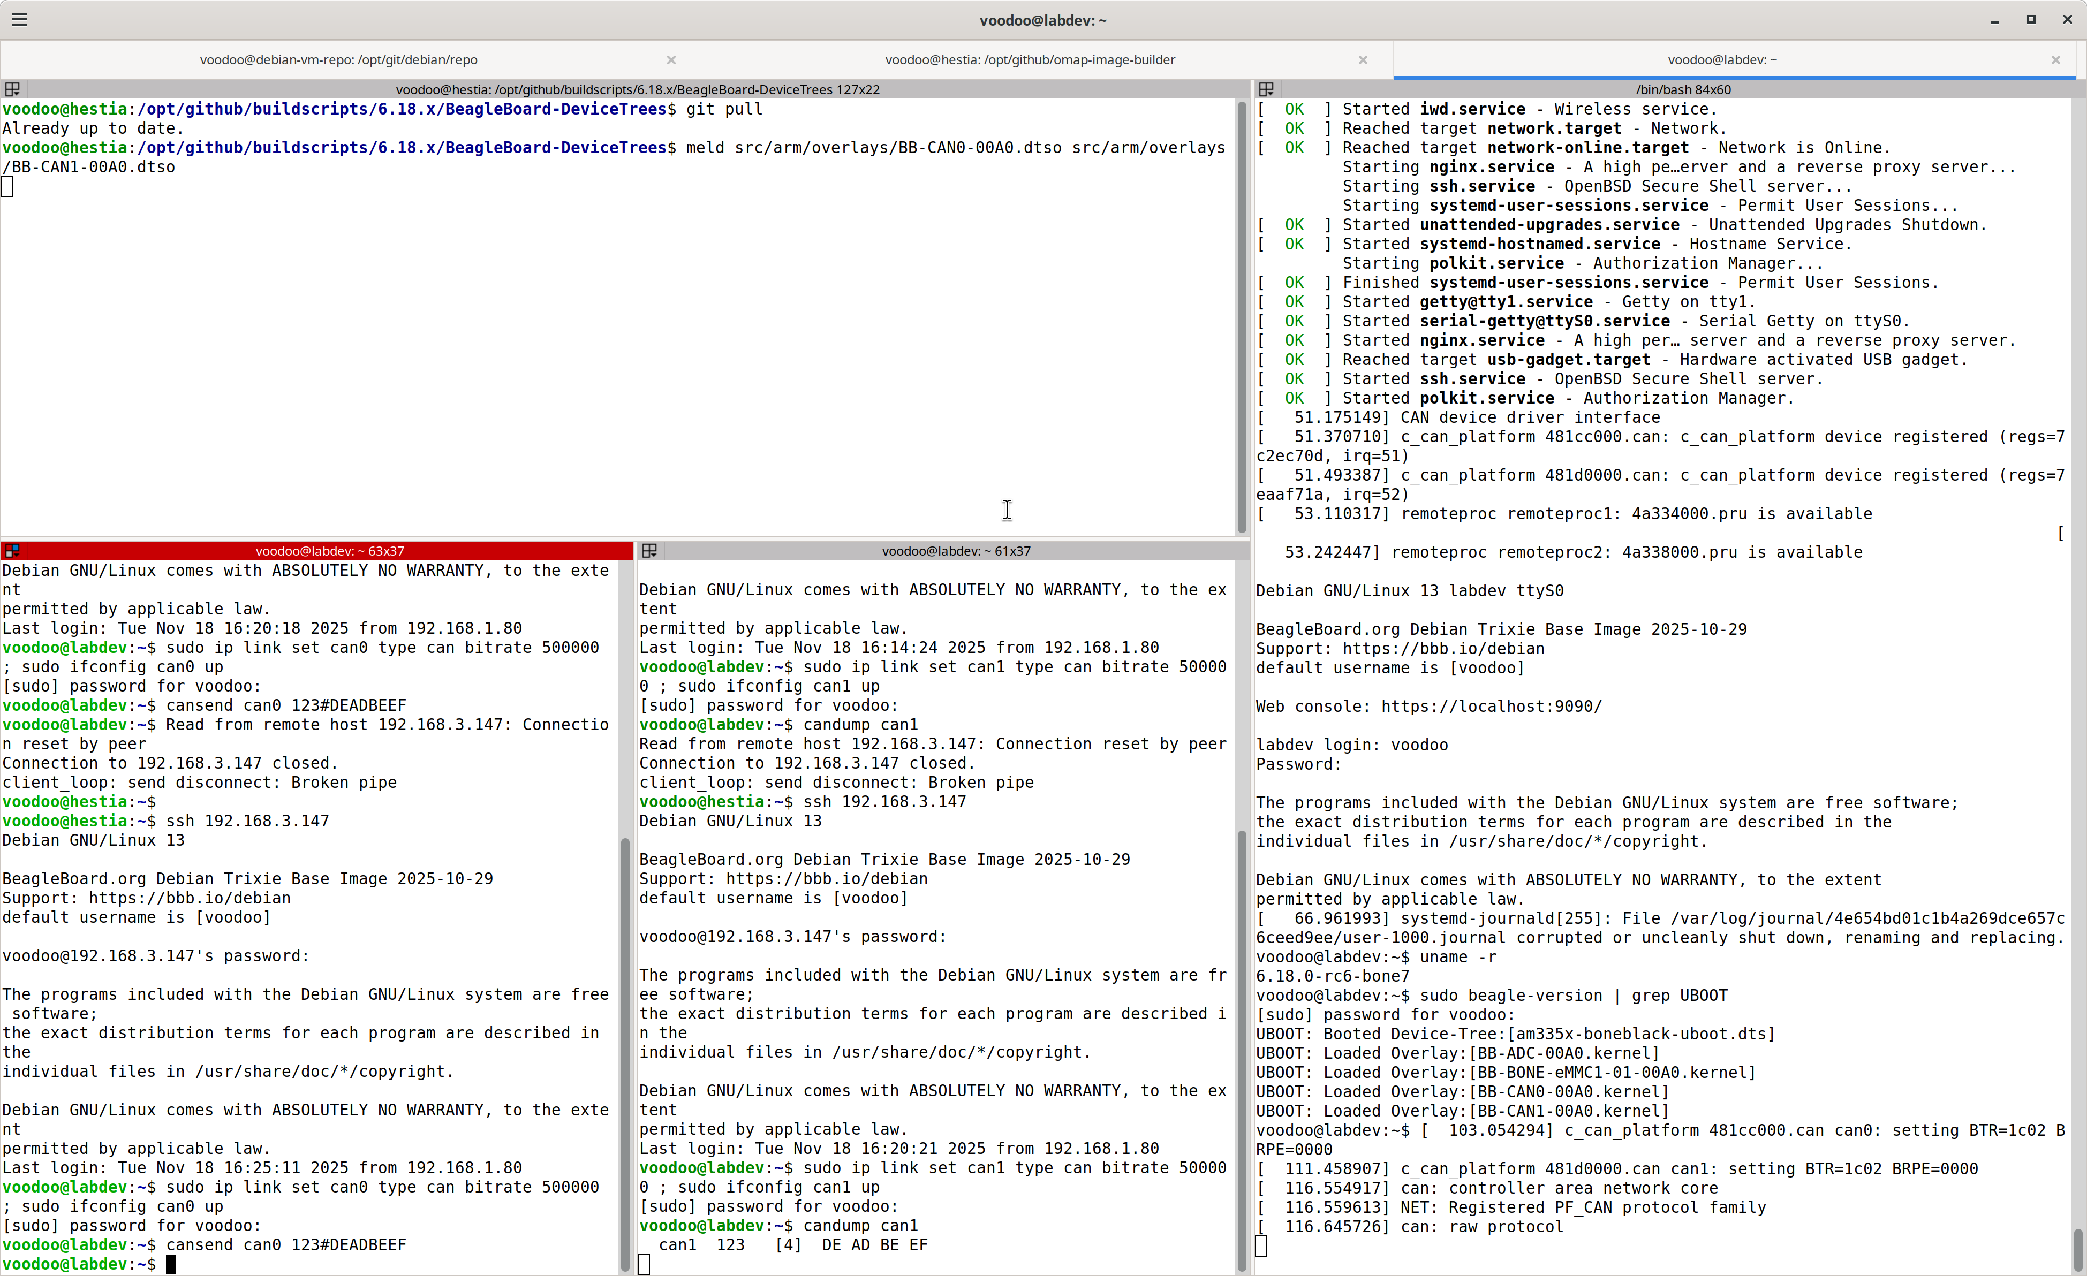
Task: Maximize the terminal window
Action: (2031, 19)
